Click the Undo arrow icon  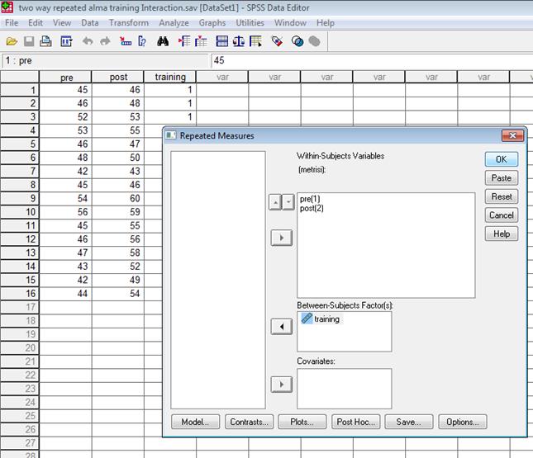point(88,41)
